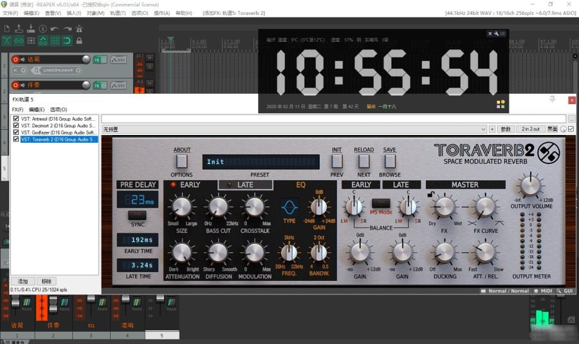Click the new project icon in the REAPER toolbar
The image size is (579, 344).
(6, 29)
